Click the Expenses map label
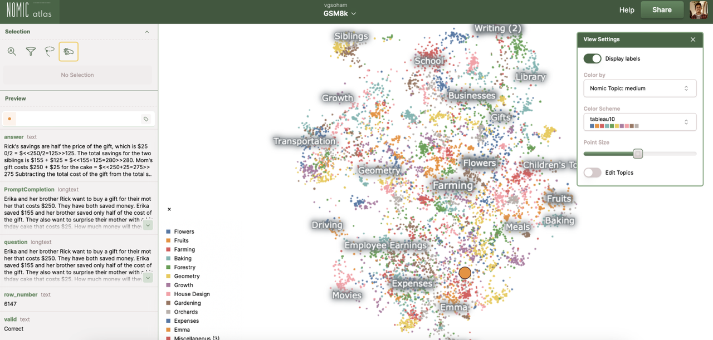The image size is (713, 340). point(412,284)
